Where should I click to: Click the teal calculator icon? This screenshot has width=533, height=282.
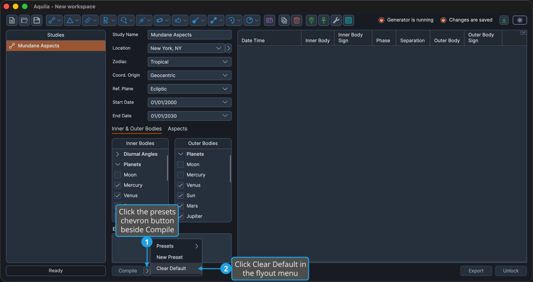349,20
